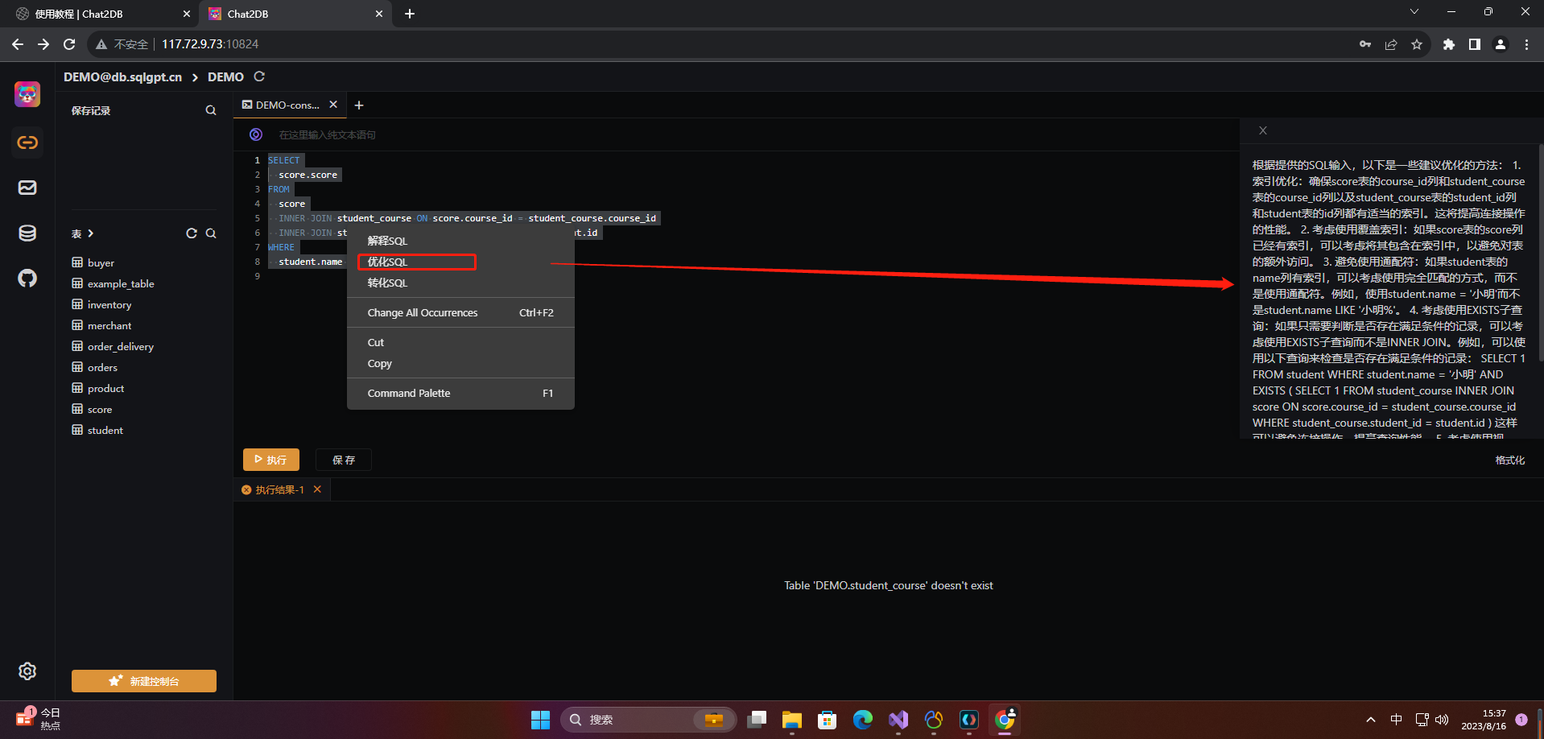Screen dimensions: 1544x739
Task: Open a new browser tab
Action: click(x=410, y=14)
